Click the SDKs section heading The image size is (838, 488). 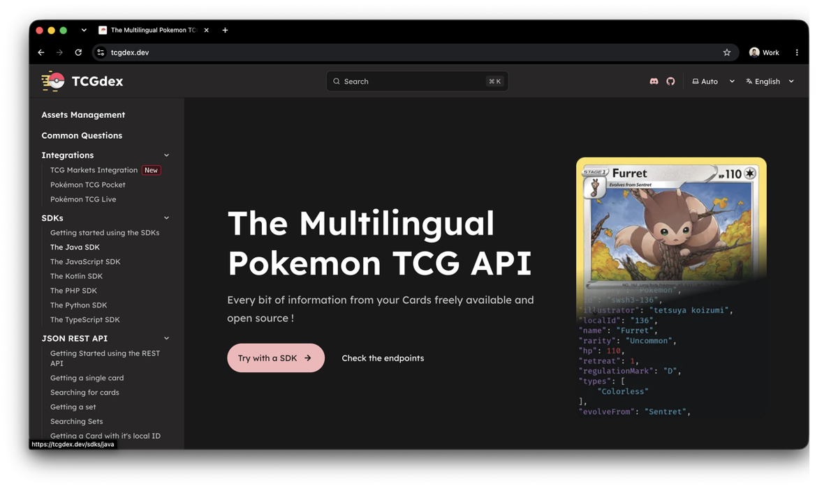(52, 218)
